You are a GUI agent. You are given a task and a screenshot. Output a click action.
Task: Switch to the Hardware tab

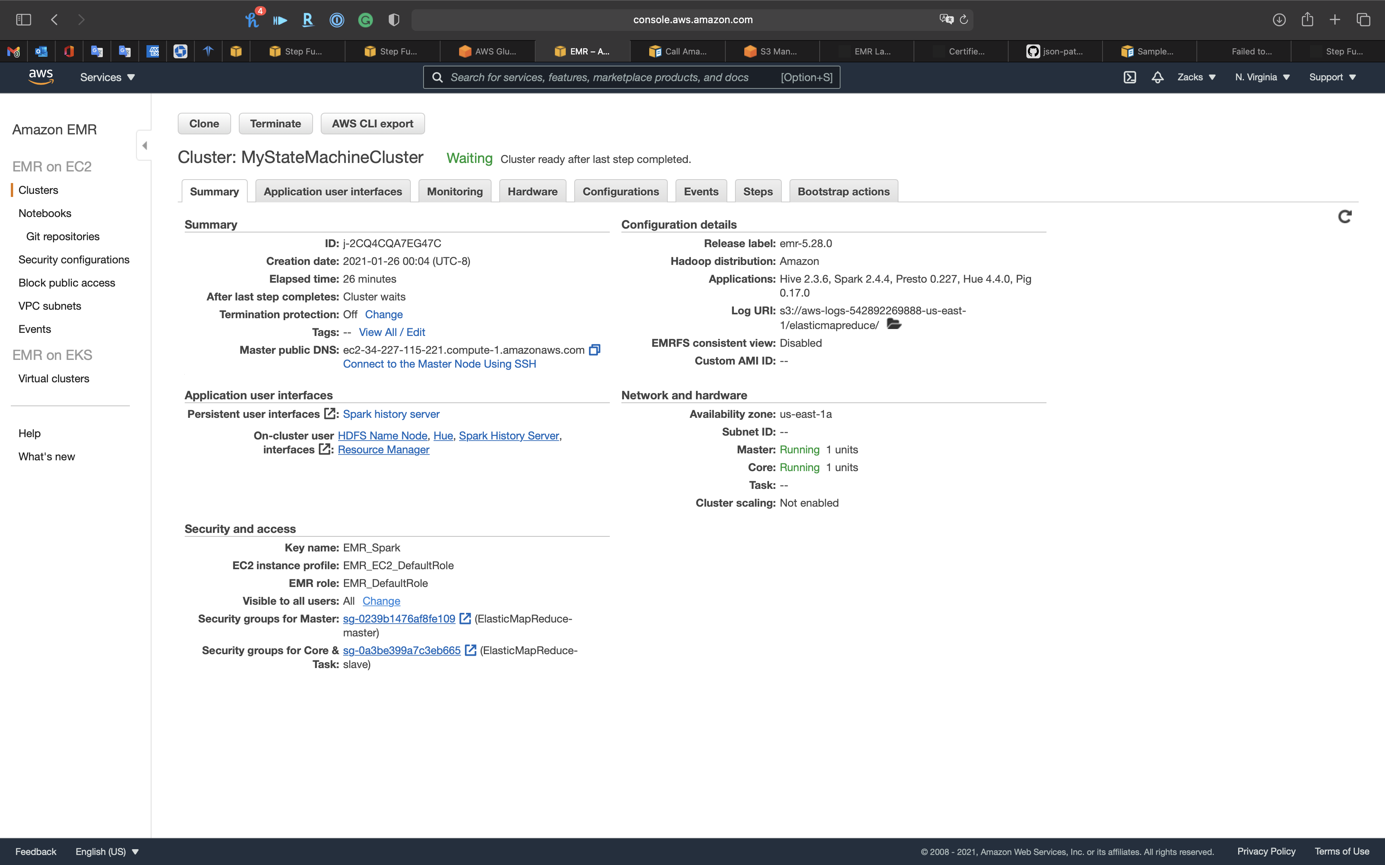(532, 192)
